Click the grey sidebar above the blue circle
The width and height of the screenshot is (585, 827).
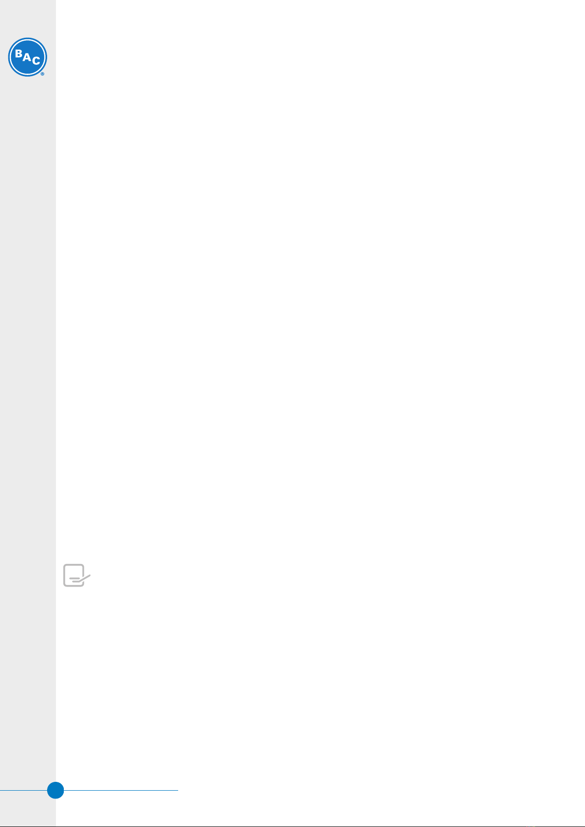pos(27,687)
